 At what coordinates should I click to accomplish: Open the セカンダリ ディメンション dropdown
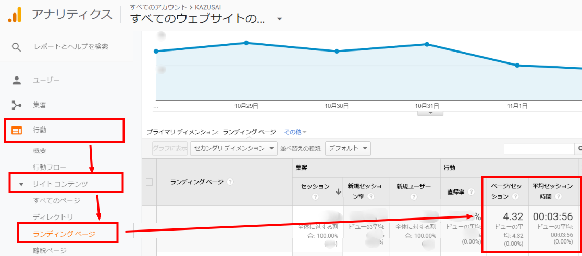click(x=234, y=149)
